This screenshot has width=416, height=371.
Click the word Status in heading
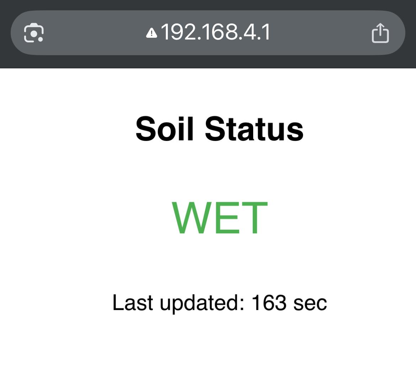pyautogui.click(x=254, y=129)
